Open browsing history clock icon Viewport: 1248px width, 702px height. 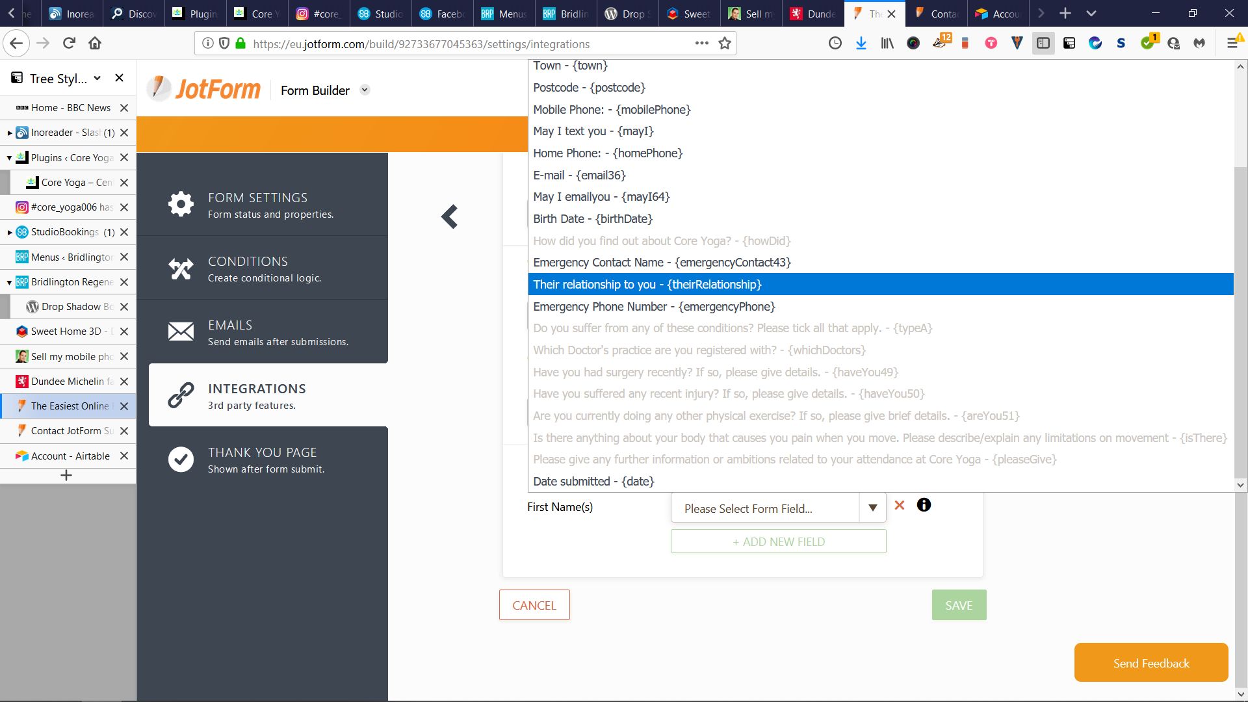[835, 44]
